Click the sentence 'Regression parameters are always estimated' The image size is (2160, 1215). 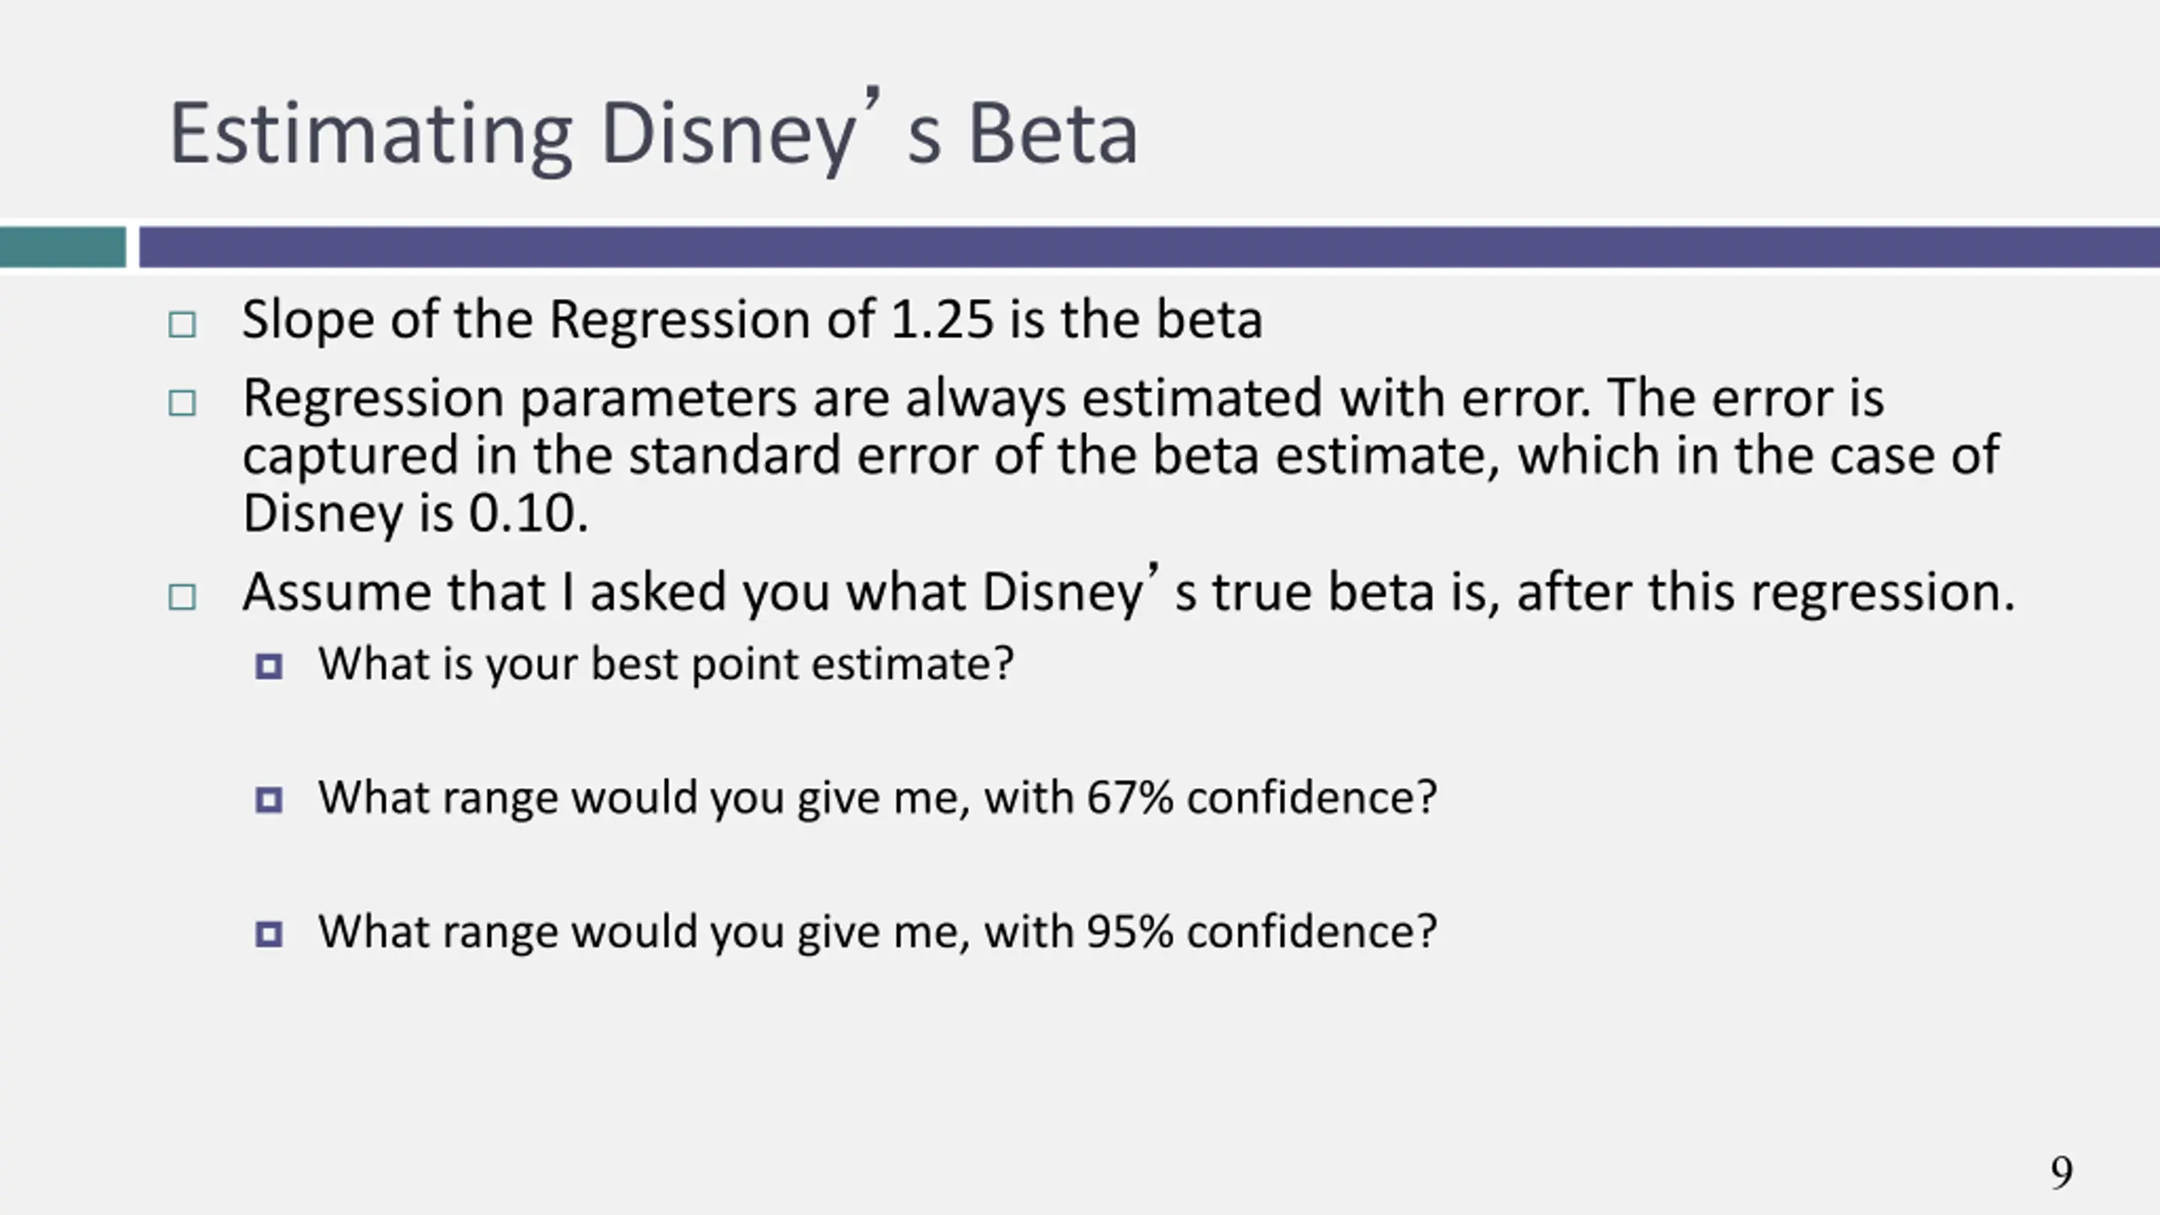point(782,397)
